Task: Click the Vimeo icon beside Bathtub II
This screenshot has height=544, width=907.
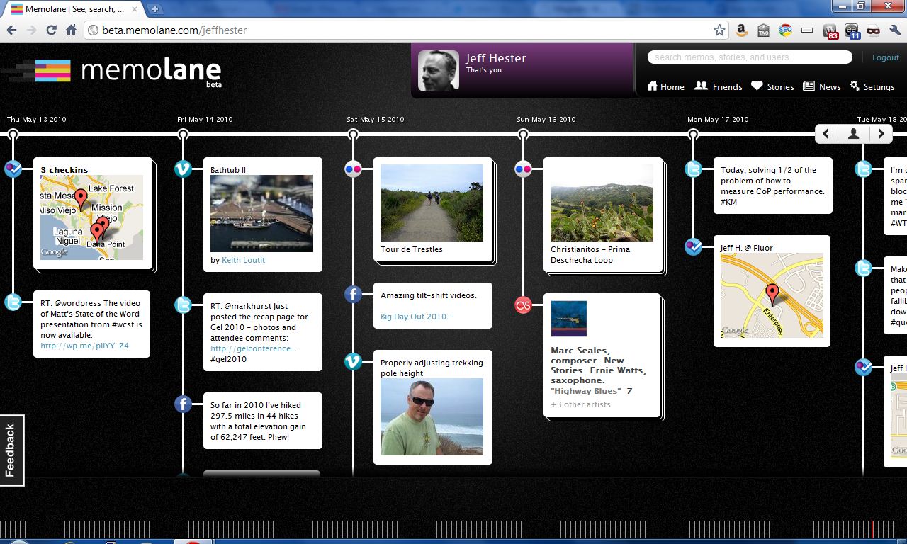Action: coord(183,169)
